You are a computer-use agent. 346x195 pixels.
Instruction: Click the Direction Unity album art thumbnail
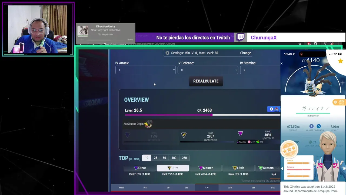pos(83,31)
